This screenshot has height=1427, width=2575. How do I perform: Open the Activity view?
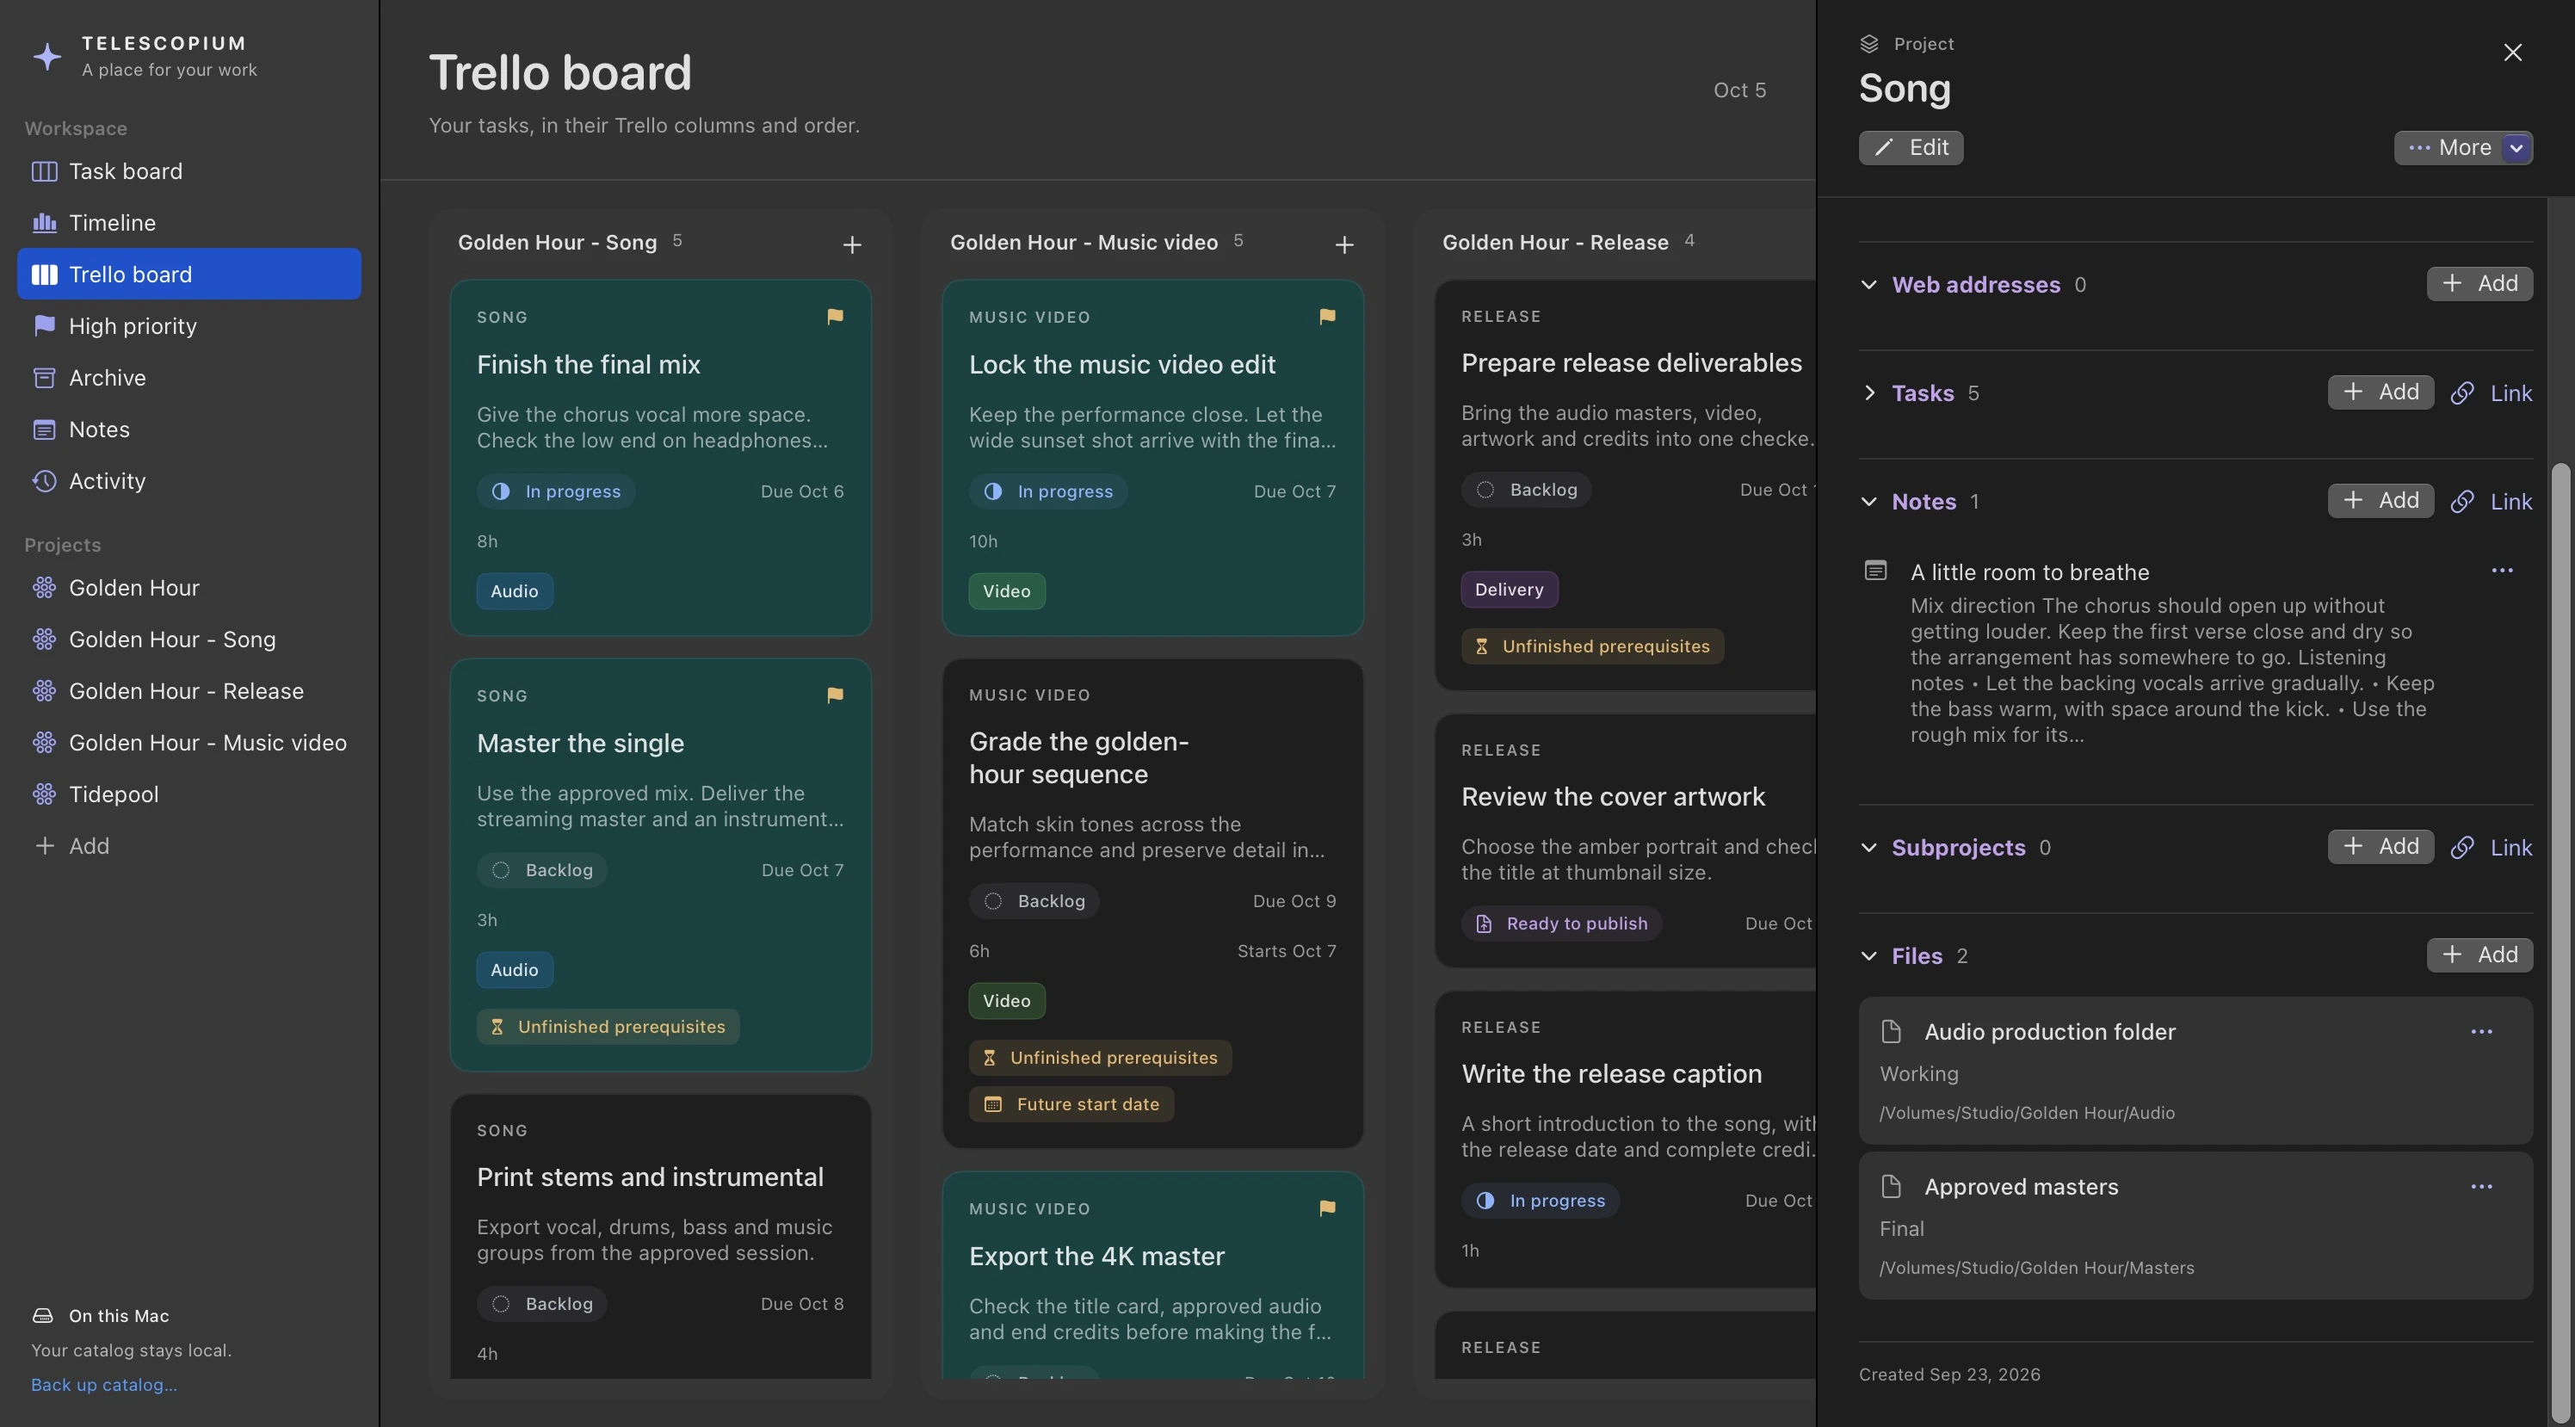pyautogui.click(x=189, y=481)
